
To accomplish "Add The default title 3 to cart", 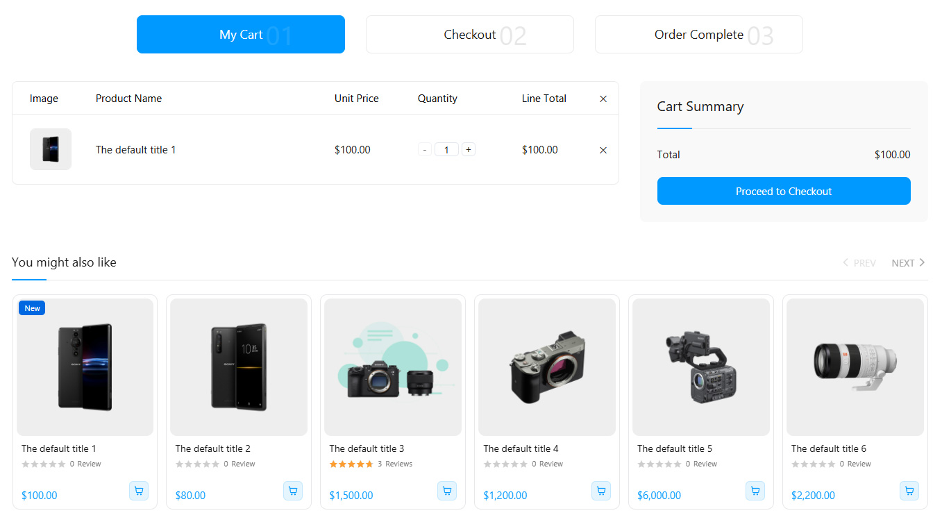I will coord(447,491).
